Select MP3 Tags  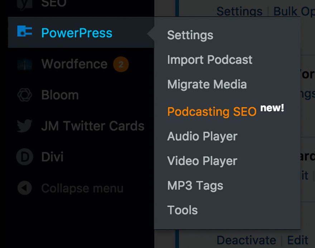pyautogui.click(x=195, y=185)
